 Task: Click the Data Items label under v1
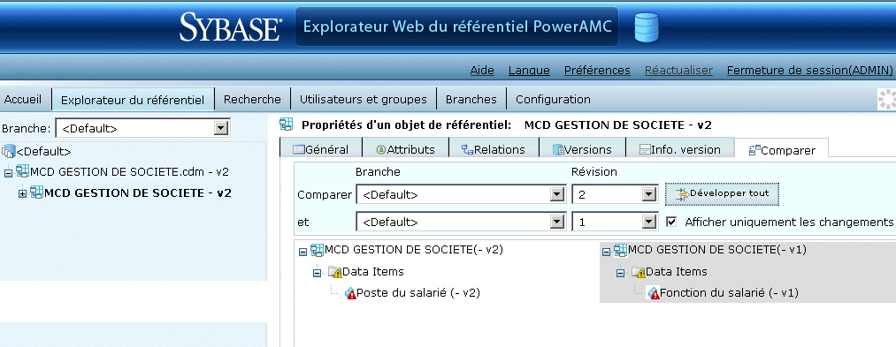pyautogui.click(x=677, y=272)
